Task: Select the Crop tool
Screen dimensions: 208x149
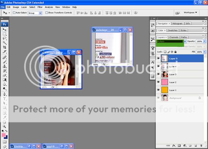Action: pos(5,47)
